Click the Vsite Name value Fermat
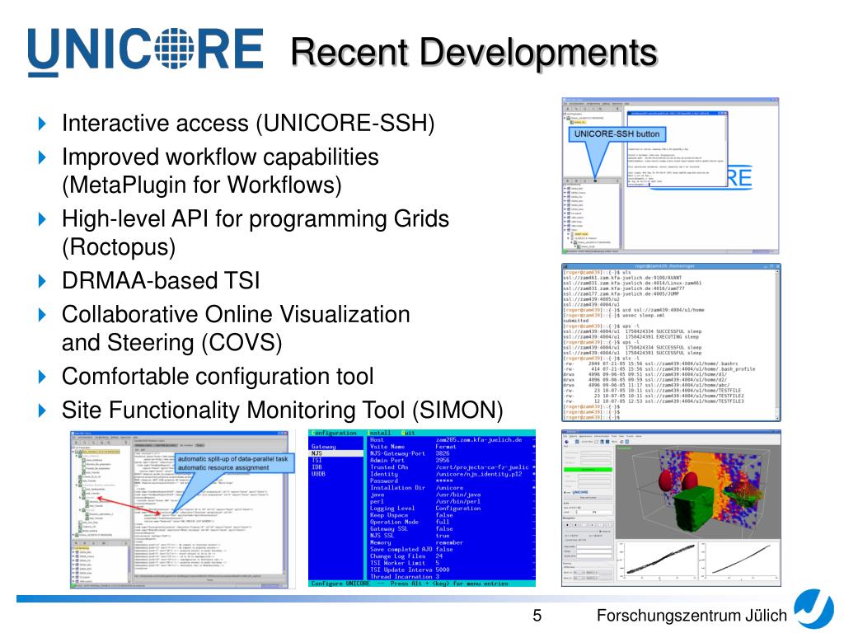This screenshot has height=633, width=844. [446, 447]
